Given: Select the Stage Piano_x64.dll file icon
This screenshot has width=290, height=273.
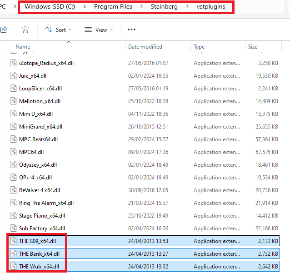Looking at the screenshot, I should point(14,216).
